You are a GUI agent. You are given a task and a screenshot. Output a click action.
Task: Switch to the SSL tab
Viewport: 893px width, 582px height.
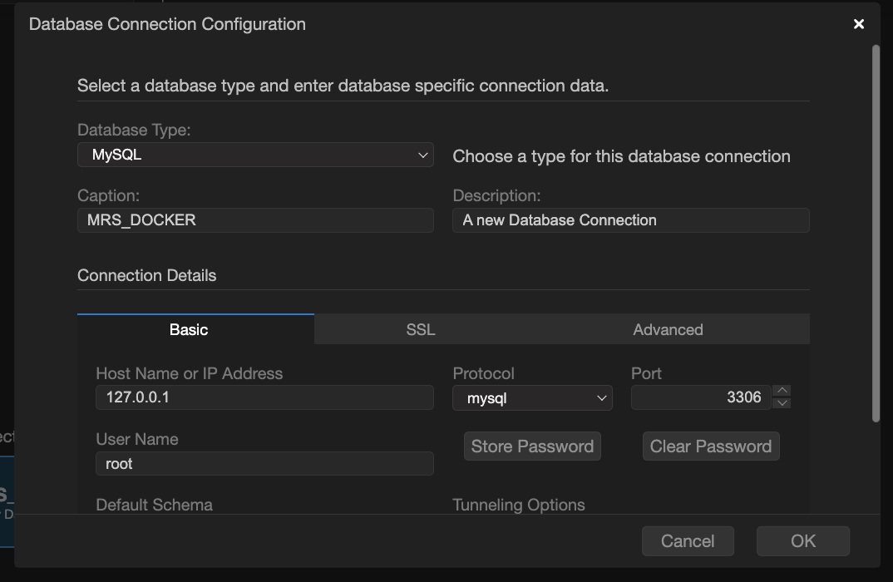click(421, 329)
